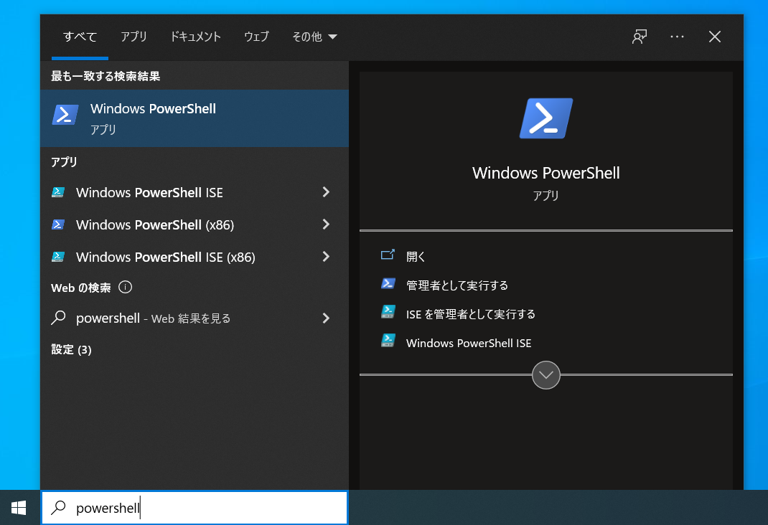Screen dimensions: 768x525
Task: Select the Windows PowerShell ISE app result
Action: click(x=195, y=192)
